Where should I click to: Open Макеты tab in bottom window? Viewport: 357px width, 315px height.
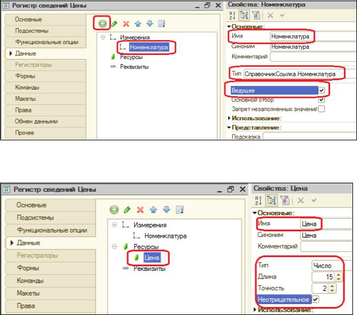(50, 293)
